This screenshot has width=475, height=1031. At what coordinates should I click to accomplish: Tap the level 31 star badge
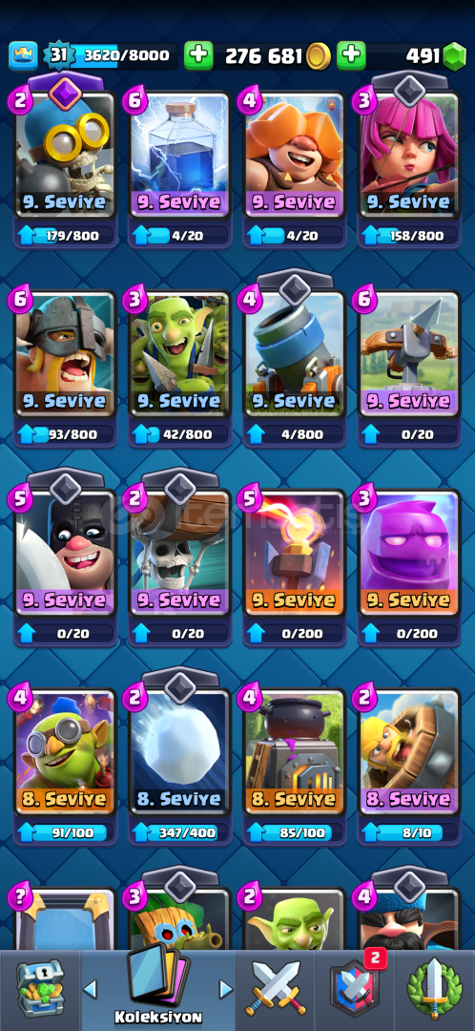click(58, 56)
